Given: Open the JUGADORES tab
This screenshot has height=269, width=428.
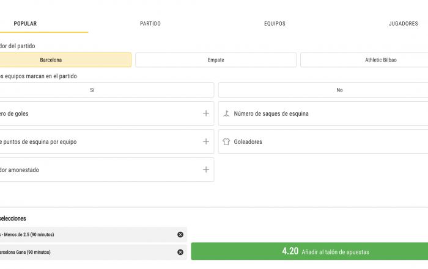Looking at the screenshot, I should pyautogui.click(x=403, y=24).
